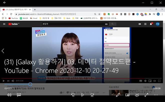Go to the previous item with the left chevron
This screenshot has height=102, width=165.
3,51
